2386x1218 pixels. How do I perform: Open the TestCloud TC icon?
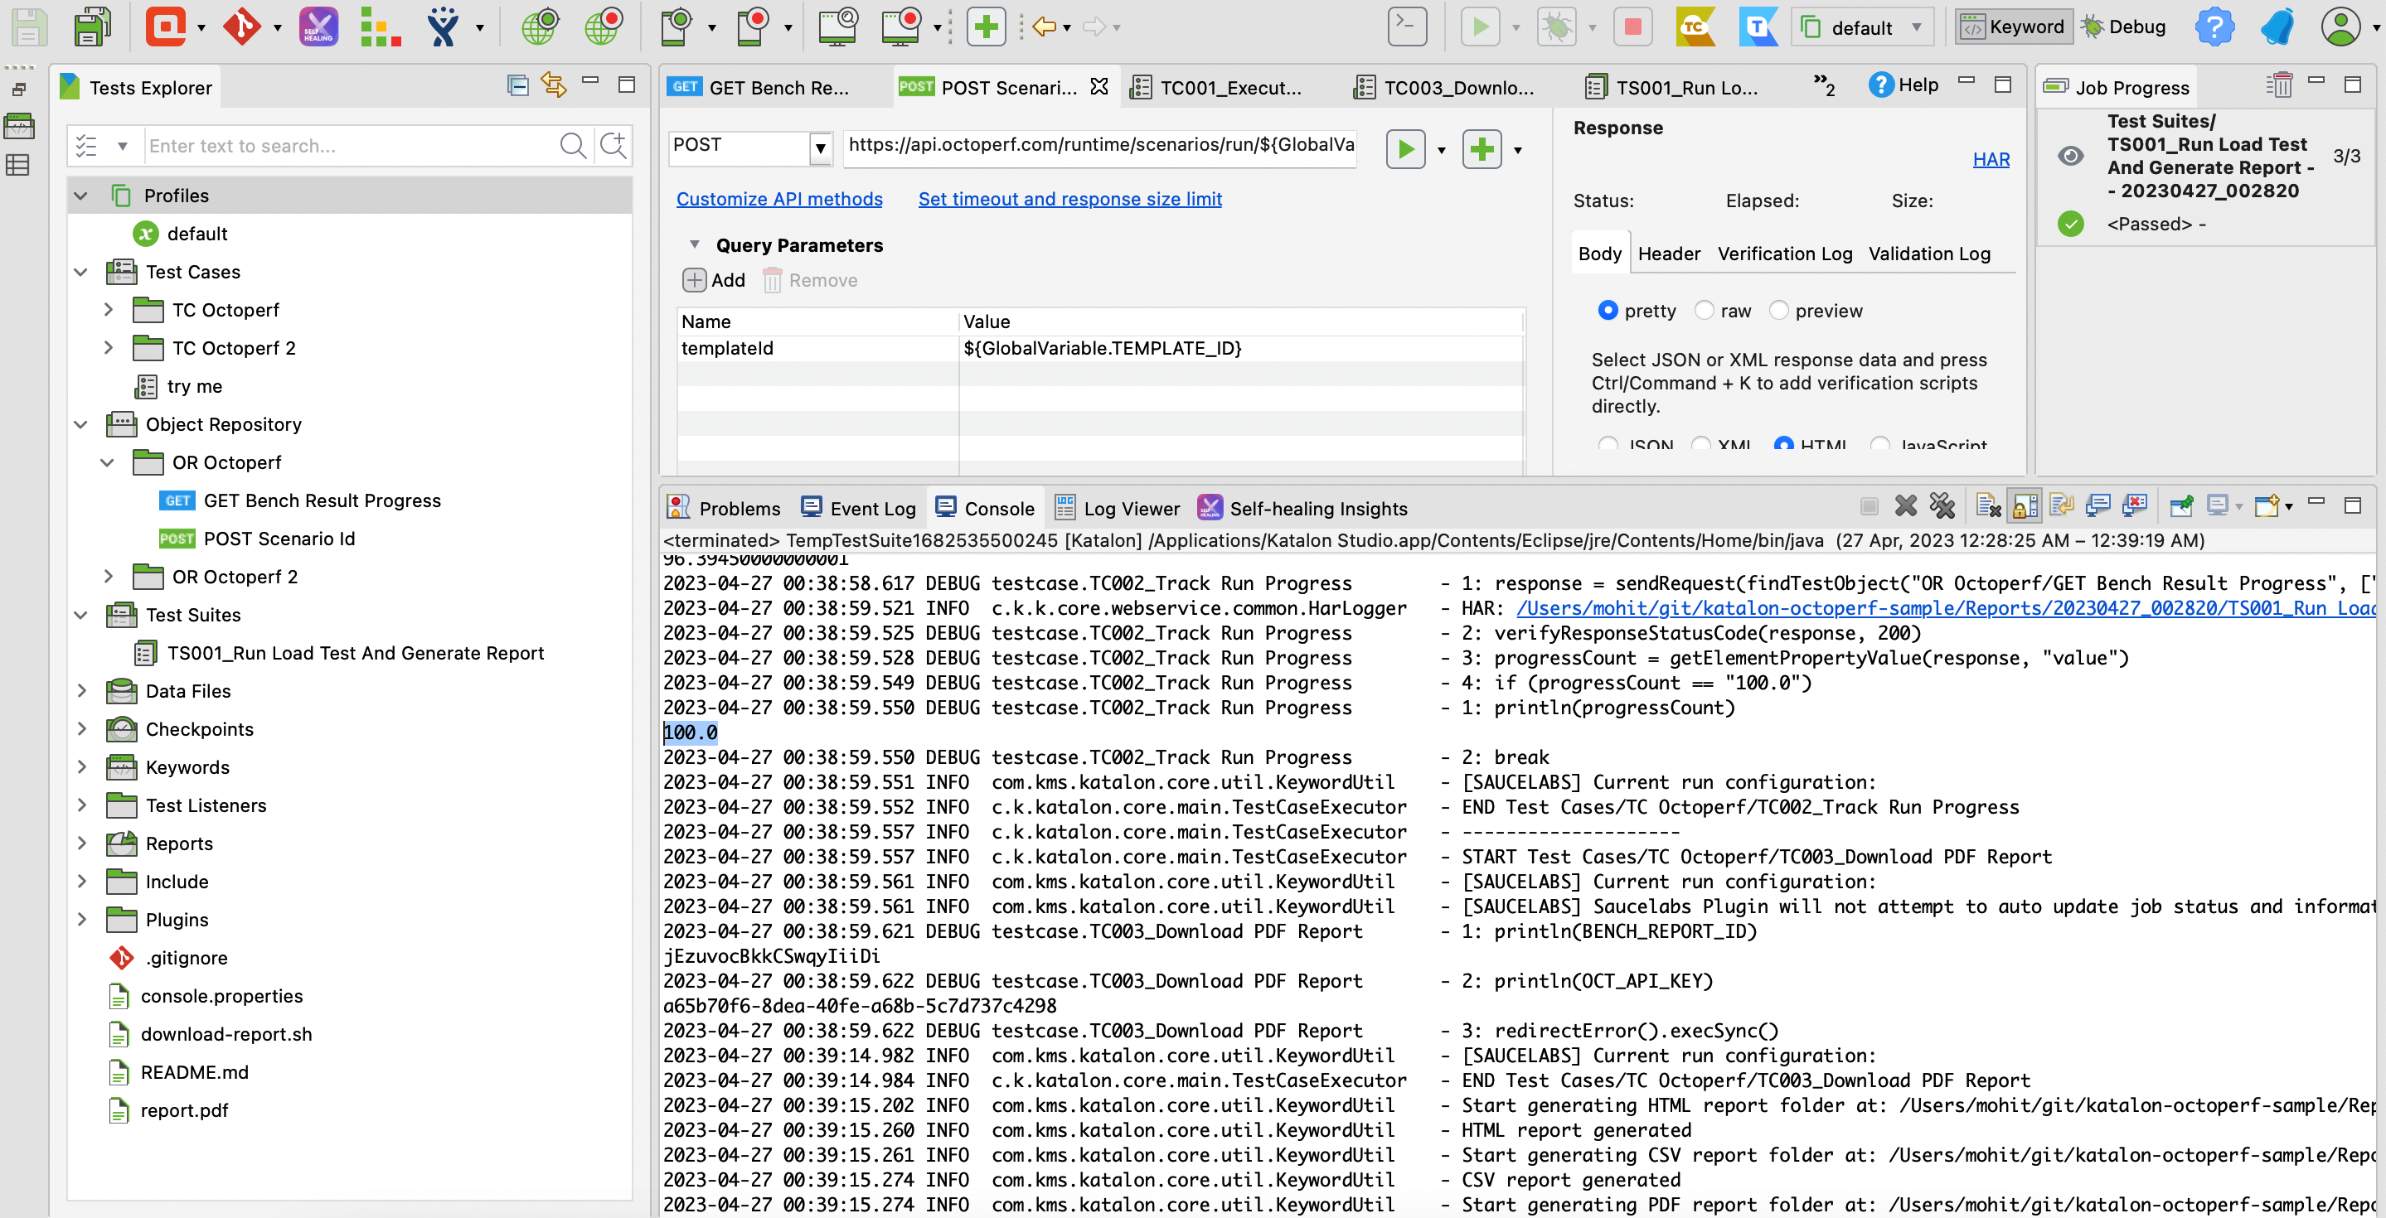1694,26
